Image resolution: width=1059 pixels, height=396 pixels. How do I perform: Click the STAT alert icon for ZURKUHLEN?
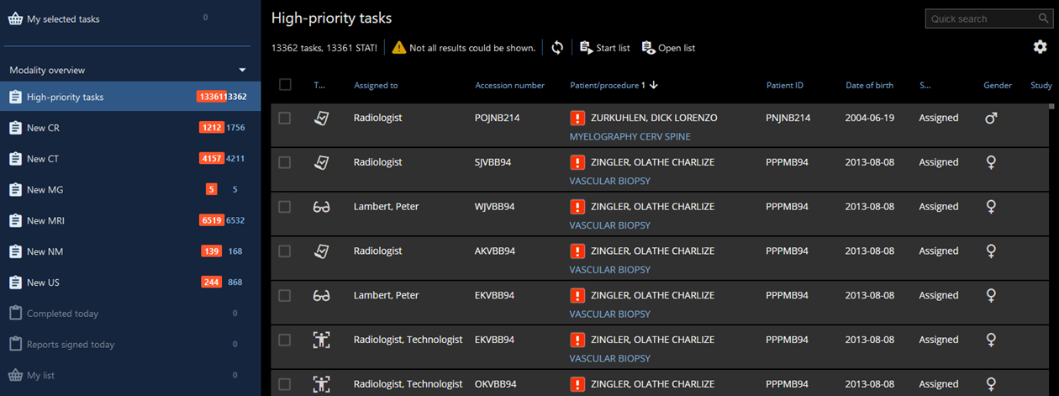(x=577, y=119)
